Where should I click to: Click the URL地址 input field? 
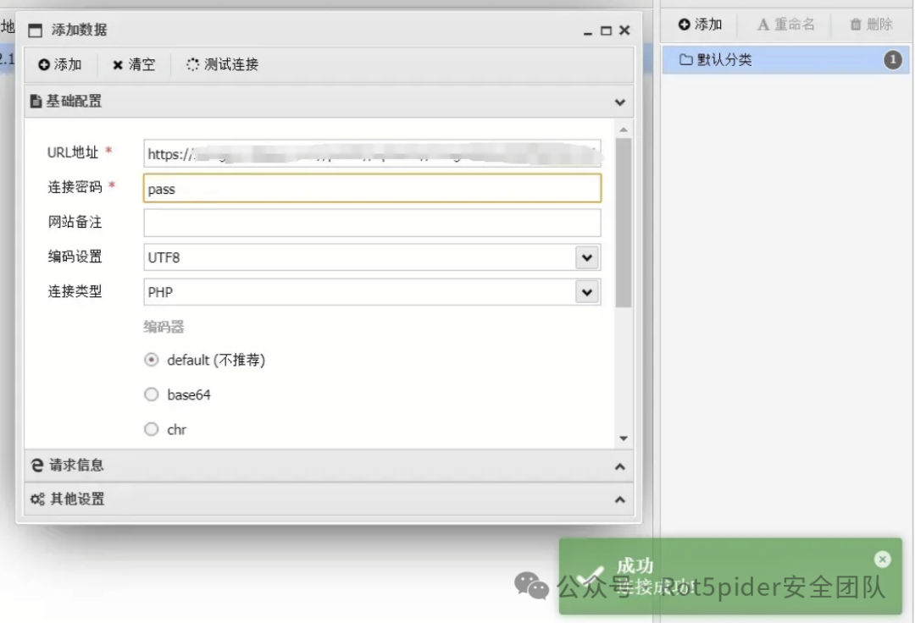tap(372, 154)
